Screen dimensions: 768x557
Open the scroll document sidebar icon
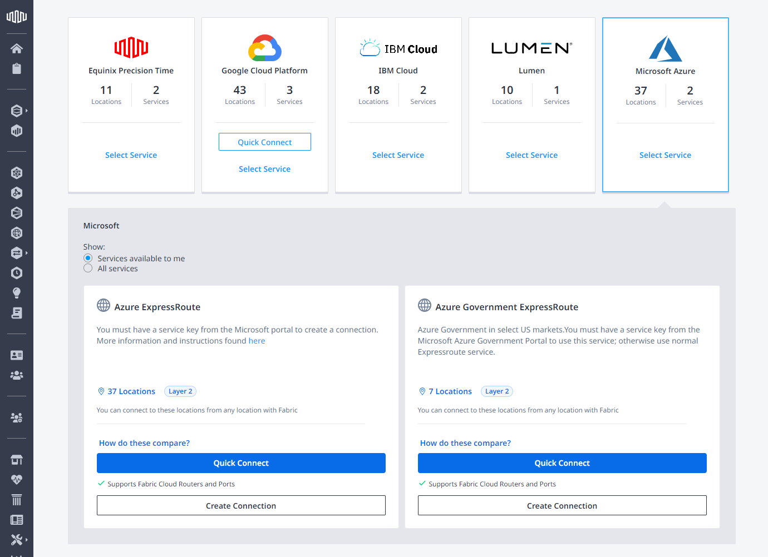coord(17,313)
